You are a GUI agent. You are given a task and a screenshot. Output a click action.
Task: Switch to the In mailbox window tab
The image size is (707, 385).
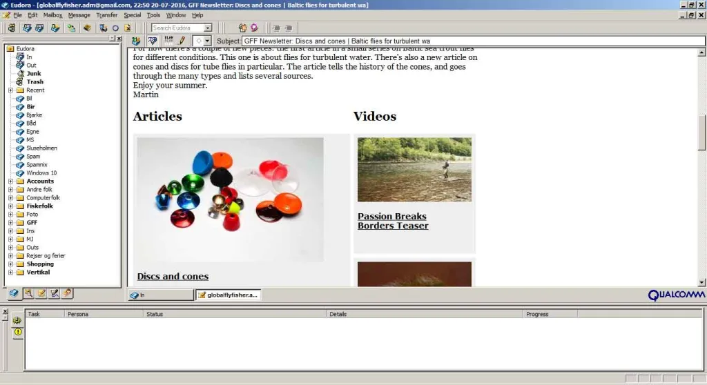(161, 295)
